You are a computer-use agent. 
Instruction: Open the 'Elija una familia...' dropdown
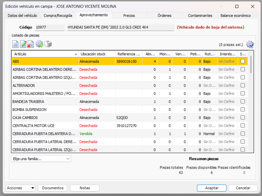(41, 159)
